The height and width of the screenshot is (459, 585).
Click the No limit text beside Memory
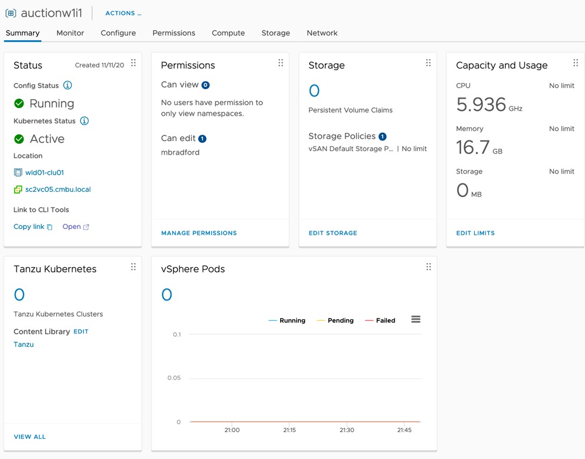coord(561,129)
